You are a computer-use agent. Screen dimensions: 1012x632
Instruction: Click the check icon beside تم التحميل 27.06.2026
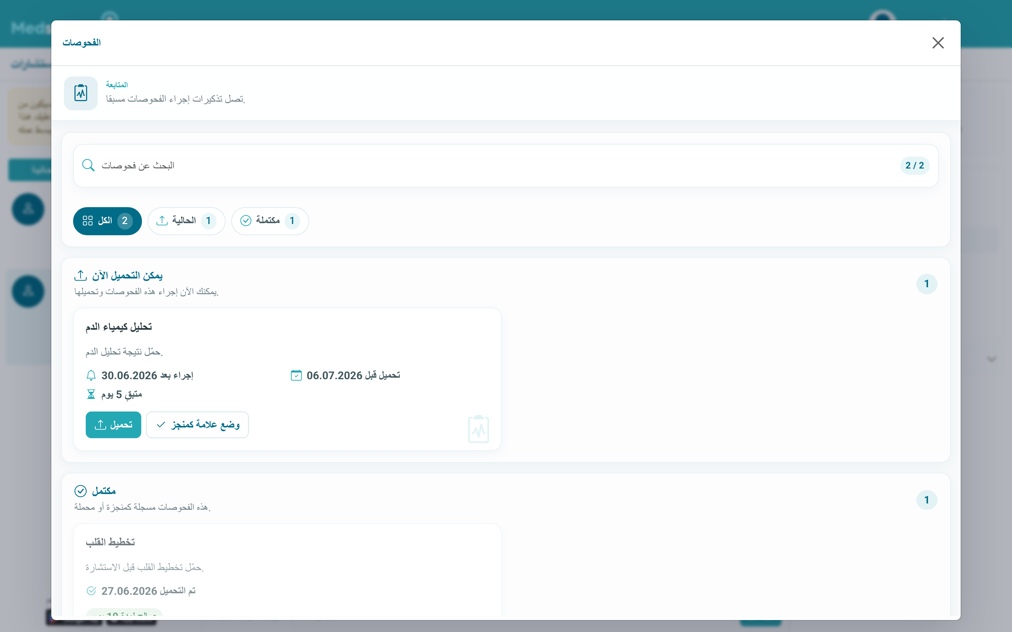pyautogui.click(x=91, y=591)
